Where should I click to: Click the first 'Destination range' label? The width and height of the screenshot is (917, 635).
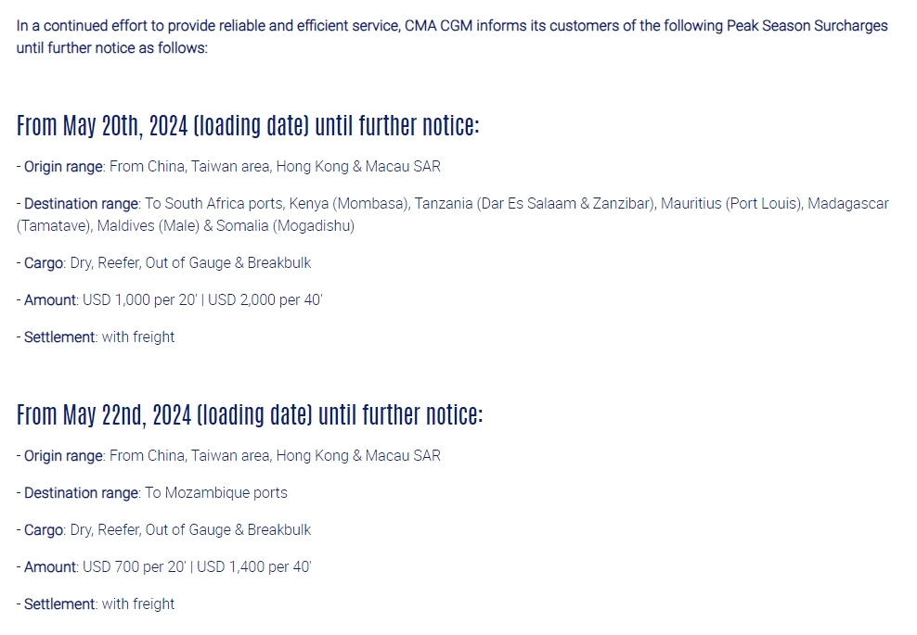(x=82, y=204)
